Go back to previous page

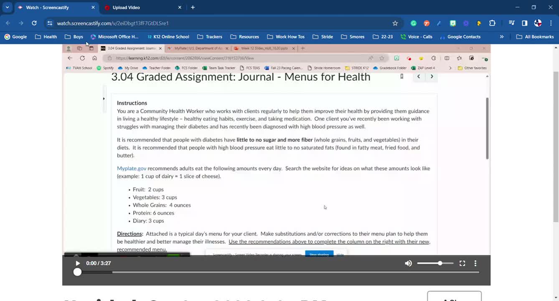pyautogui.click(x=8, y=23)
